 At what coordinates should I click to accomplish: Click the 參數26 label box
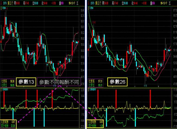[x=117, y=81]
